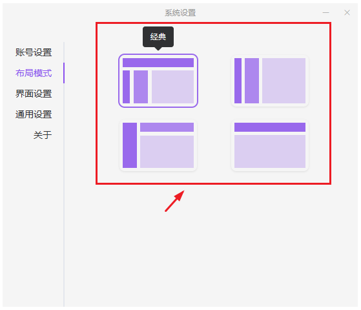
Task: Click the wide purple sidebar in the bottom-left layout
Action: (130, 145)
